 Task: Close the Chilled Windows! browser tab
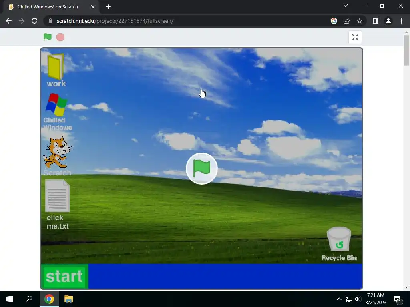[x=93, y=7]
